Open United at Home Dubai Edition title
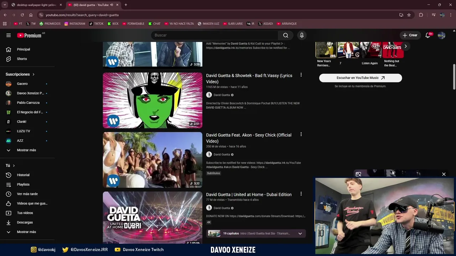The height and width of the screenshot is (256, 456). pos(249,194)
